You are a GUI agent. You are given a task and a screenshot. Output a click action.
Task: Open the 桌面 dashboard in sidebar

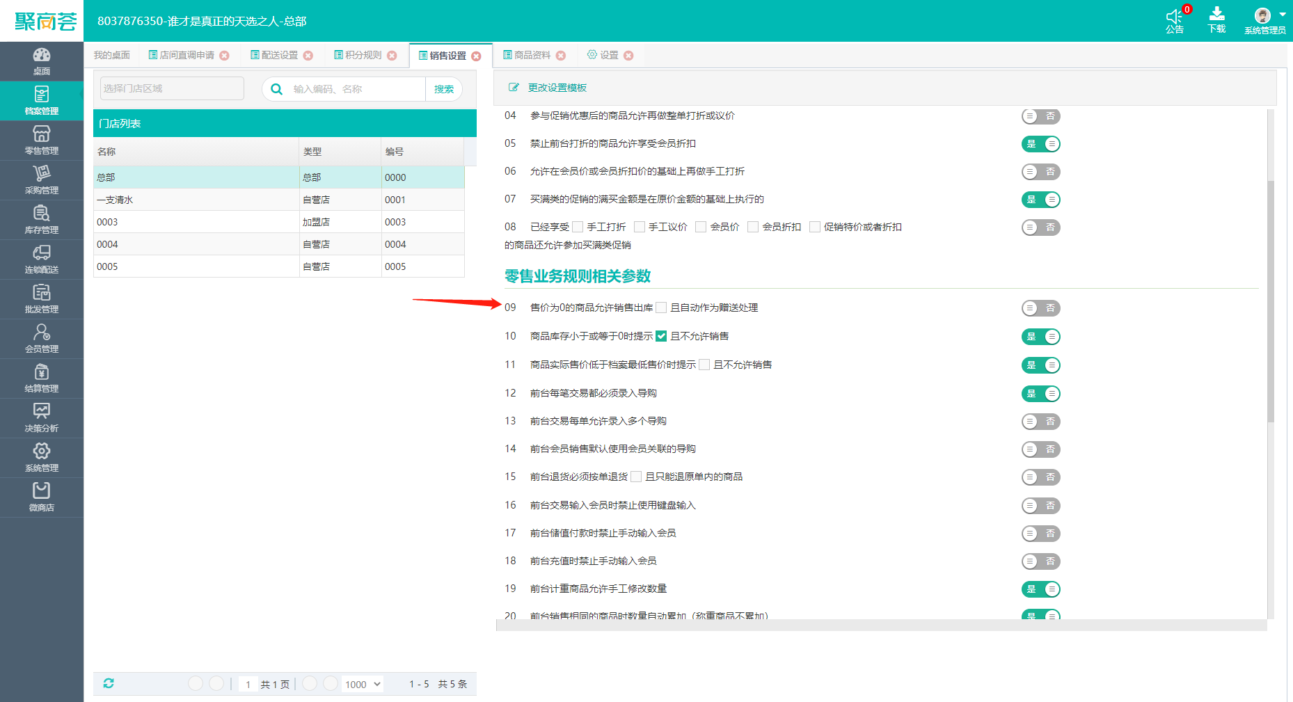point(42,61)
